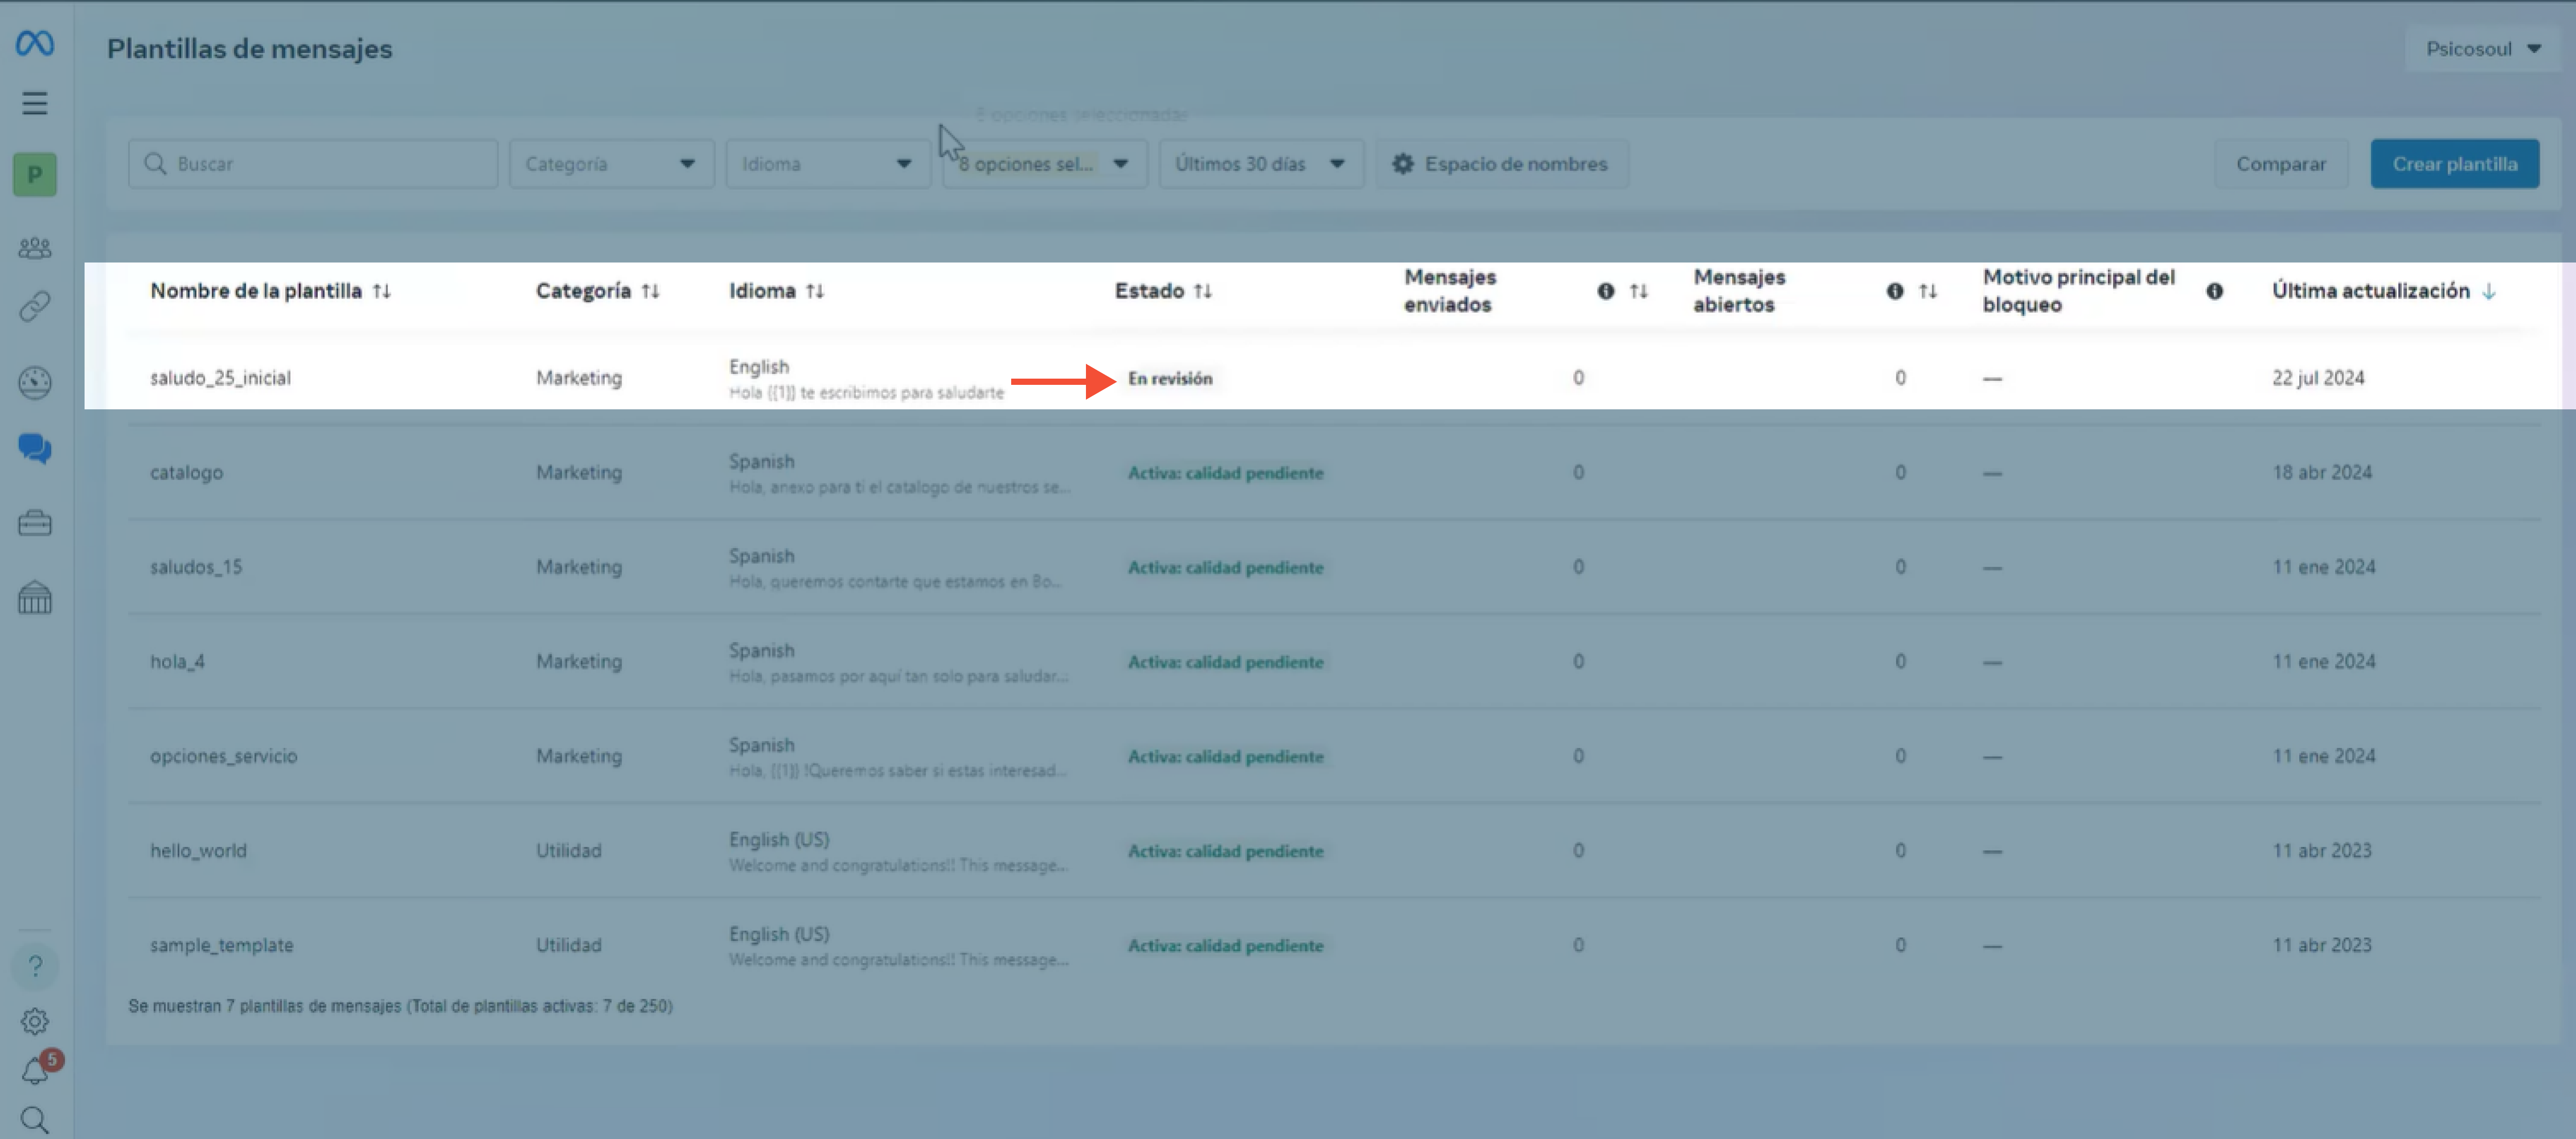Click the 18 abr 2024 date cell
Image resolution: width=2576 pixels, height=1139 pixels.
point(2321,472)
